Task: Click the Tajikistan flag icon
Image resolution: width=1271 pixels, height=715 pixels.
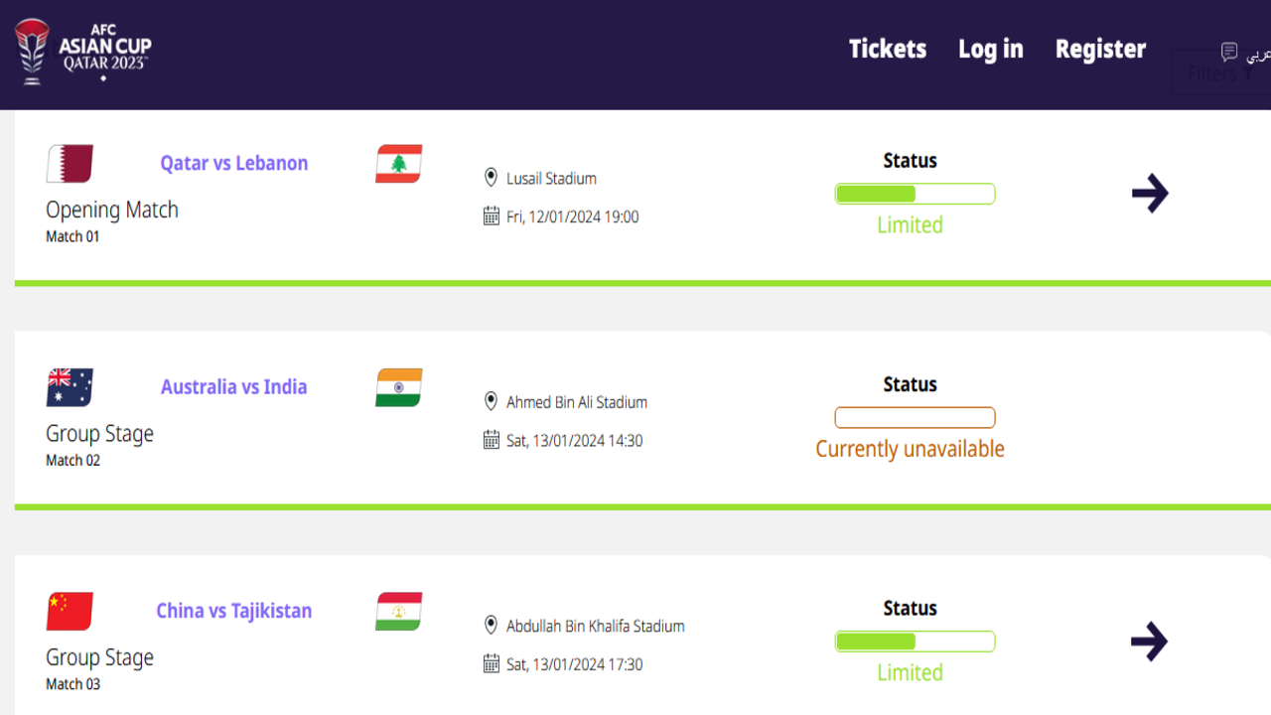Action: (398, 611)
